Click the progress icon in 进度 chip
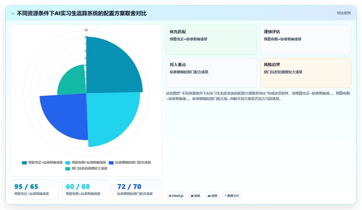This screenshot has height=210, width=362. pyautogui.click(x=209, y=196)
